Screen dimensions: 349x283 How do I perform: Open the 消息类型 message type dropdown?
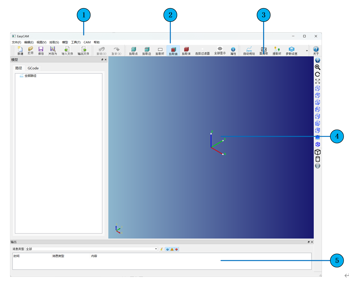tap(156, 249)
